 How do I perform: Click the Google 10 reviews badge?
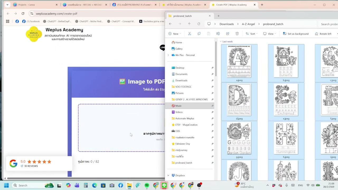coord(39,164)
